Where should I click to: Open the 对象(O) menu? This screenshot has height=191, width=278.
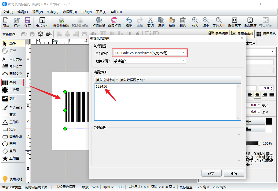(53, 12)
